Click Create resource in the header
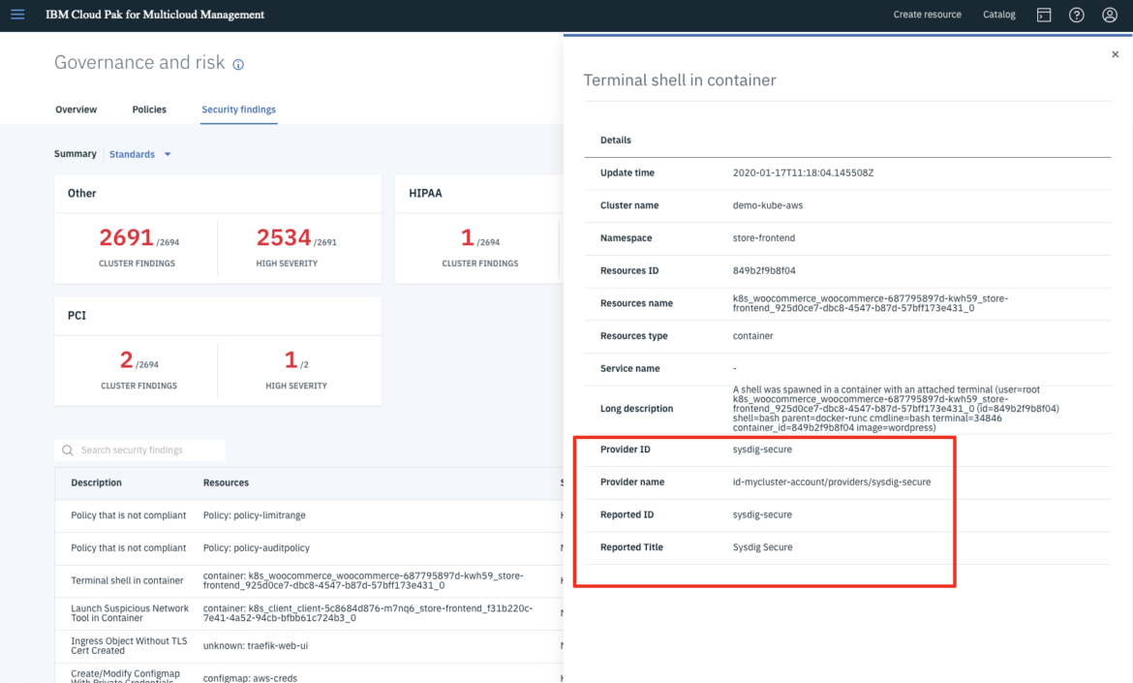Viewport: 1133px width, 683px height. [927, 15]
